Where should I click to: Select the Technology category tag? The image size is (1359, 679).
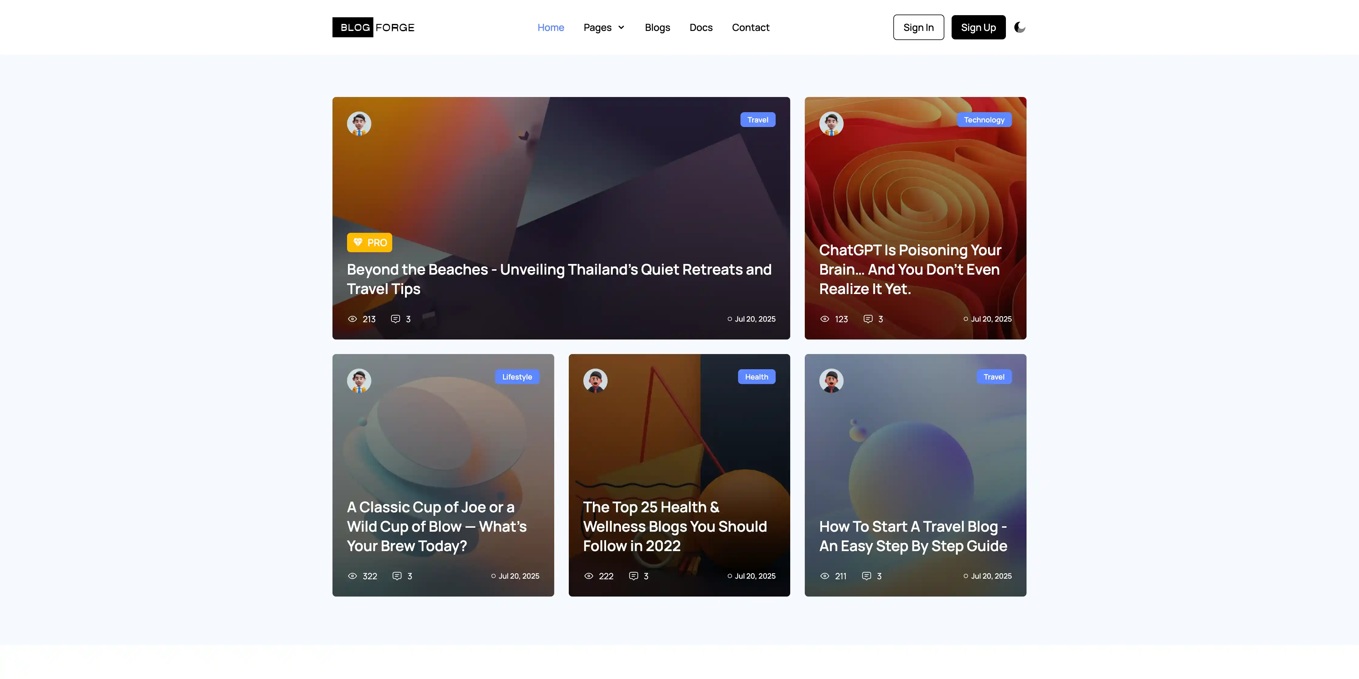(984, 120)
